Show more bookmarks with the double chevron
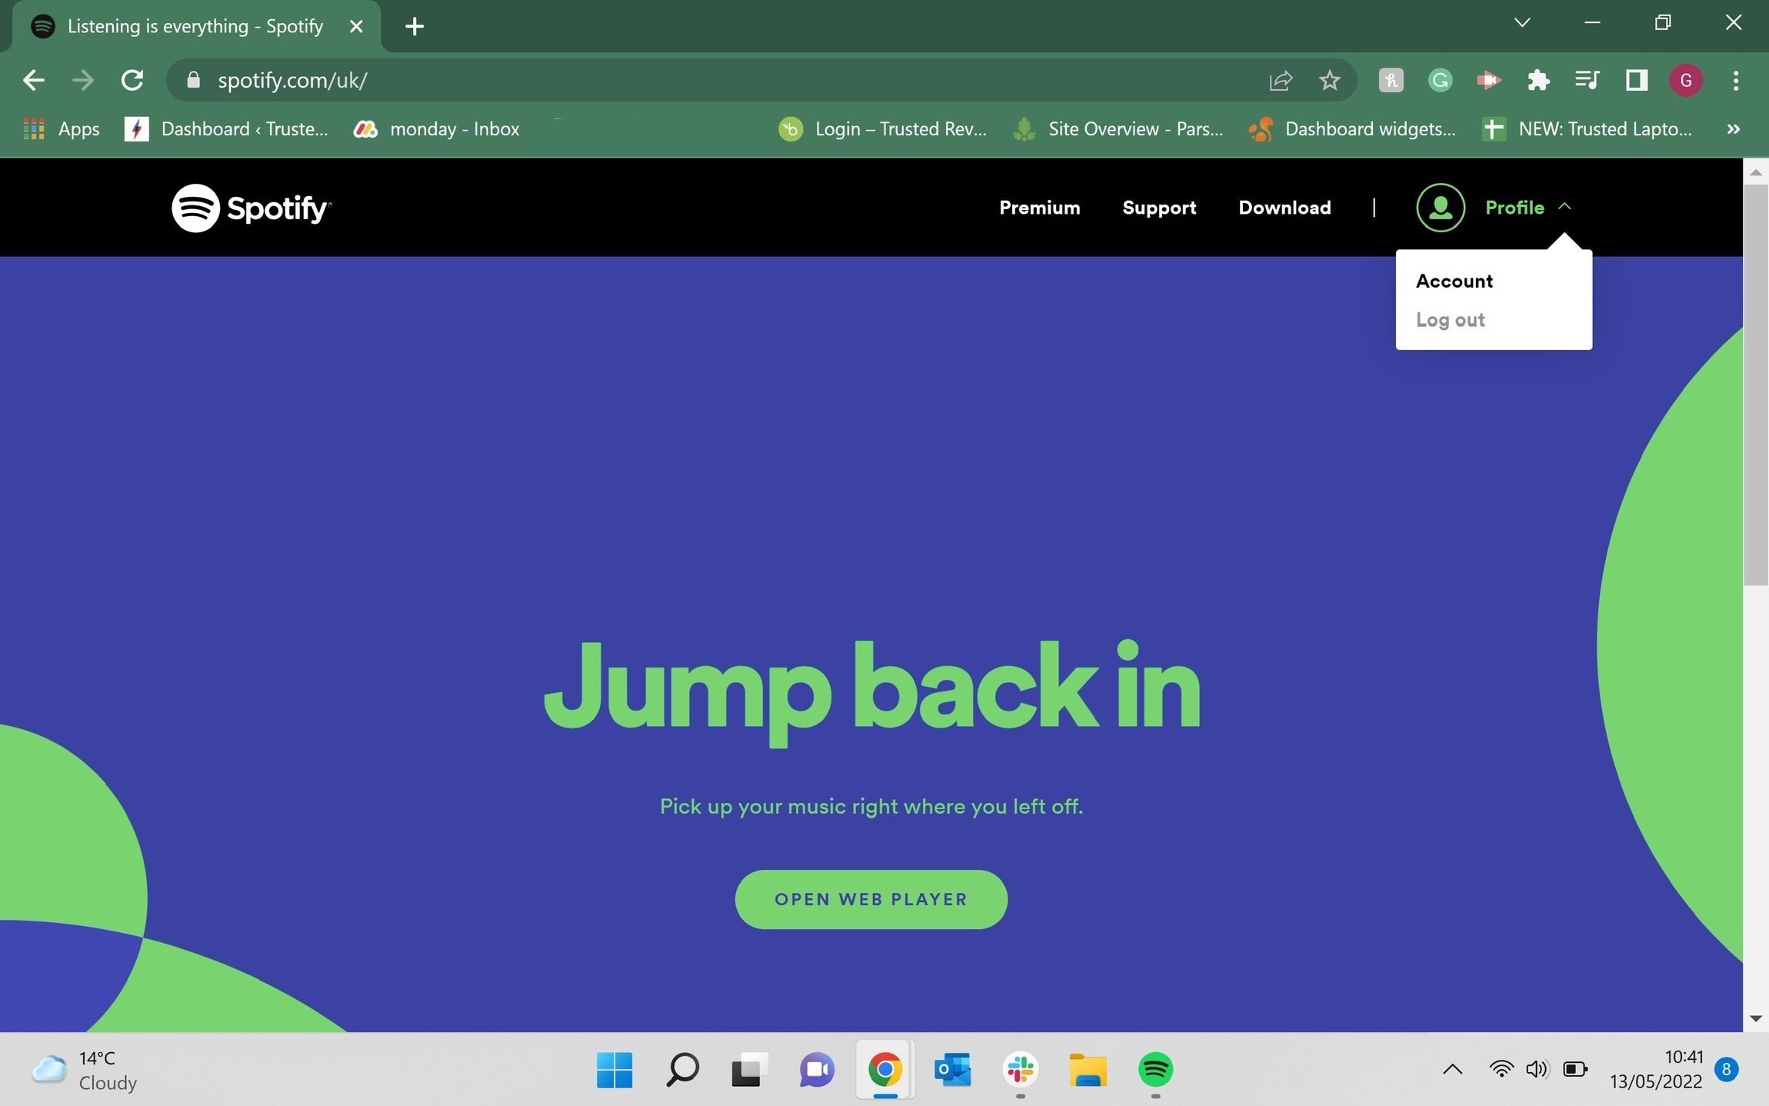Image resolution: width=1769 pixels, height=1106 pixels. pos(1733,128)
